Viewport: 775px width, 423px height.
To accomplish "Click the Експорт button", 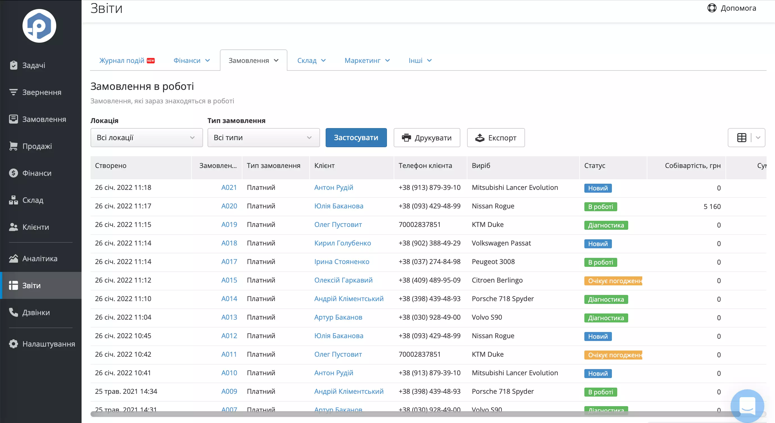I will click(x=496, y=138).
